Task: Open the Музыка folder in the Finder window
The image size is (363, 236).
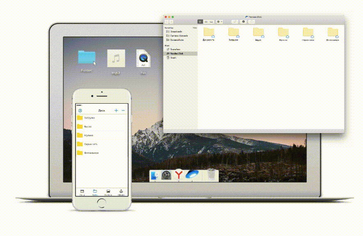Action: coord(283,34)
